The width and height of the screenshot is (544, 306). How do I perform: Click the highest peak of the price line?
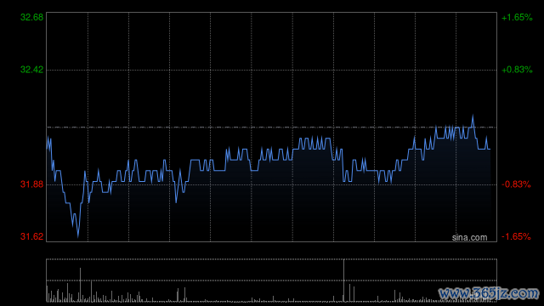pos(473,116)
